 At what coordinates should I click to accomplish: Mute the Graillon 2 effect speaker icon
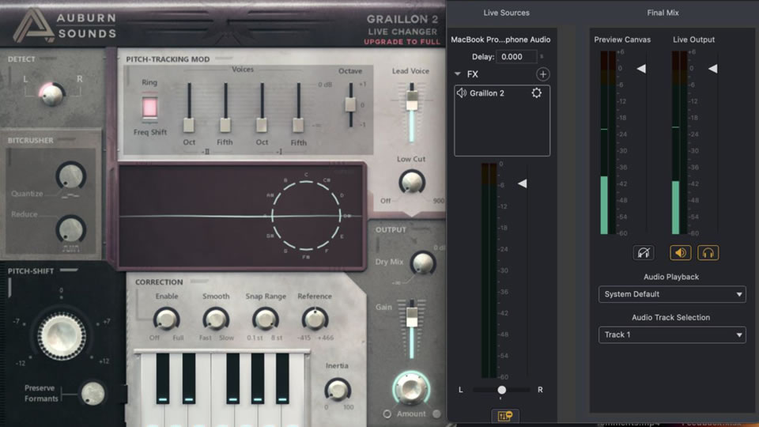(x=461, y=93)
